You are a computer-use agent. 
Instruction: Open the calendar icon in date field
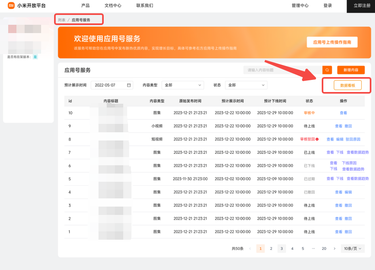[129, 85]
